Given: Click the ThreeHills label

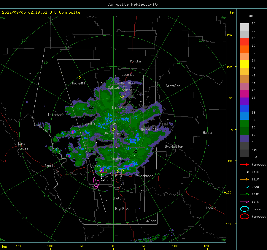Looking at the screenshot, I should tap(149, 130).
